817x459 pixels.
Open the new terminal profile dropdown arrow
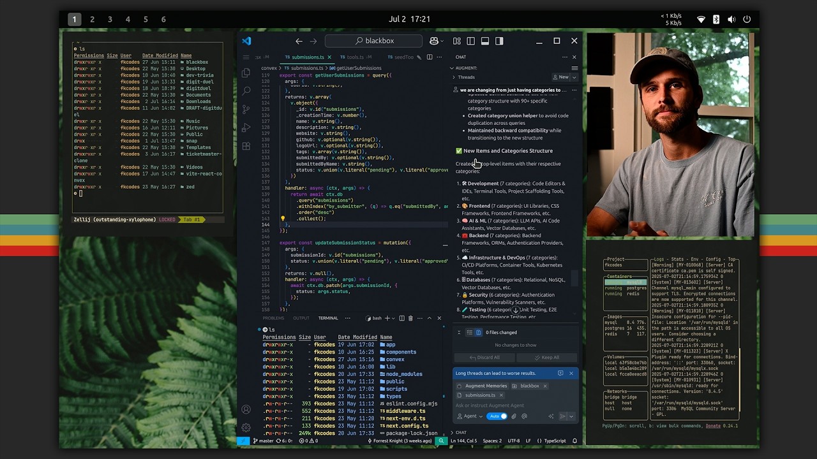[x=393, y=318]
